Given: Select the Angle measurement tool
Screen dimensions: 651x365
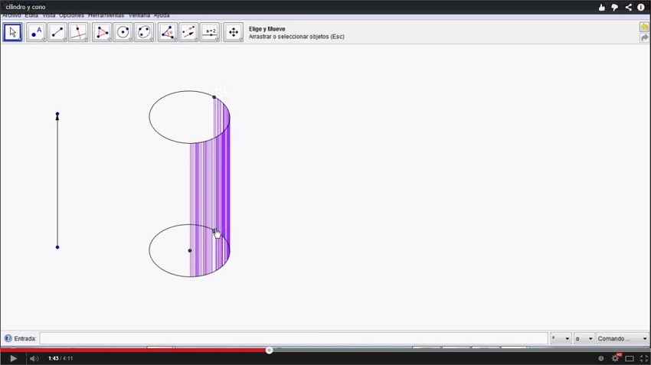Looking at the screenshot, I should click(x=167, y=32).
